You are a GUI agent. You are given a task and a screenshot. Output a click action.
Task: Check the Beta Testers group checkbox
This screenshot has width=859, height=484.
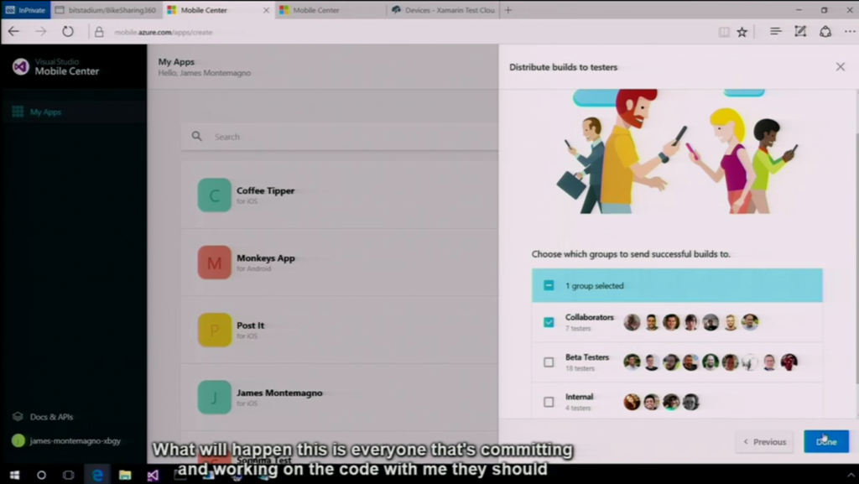[549, 362]
